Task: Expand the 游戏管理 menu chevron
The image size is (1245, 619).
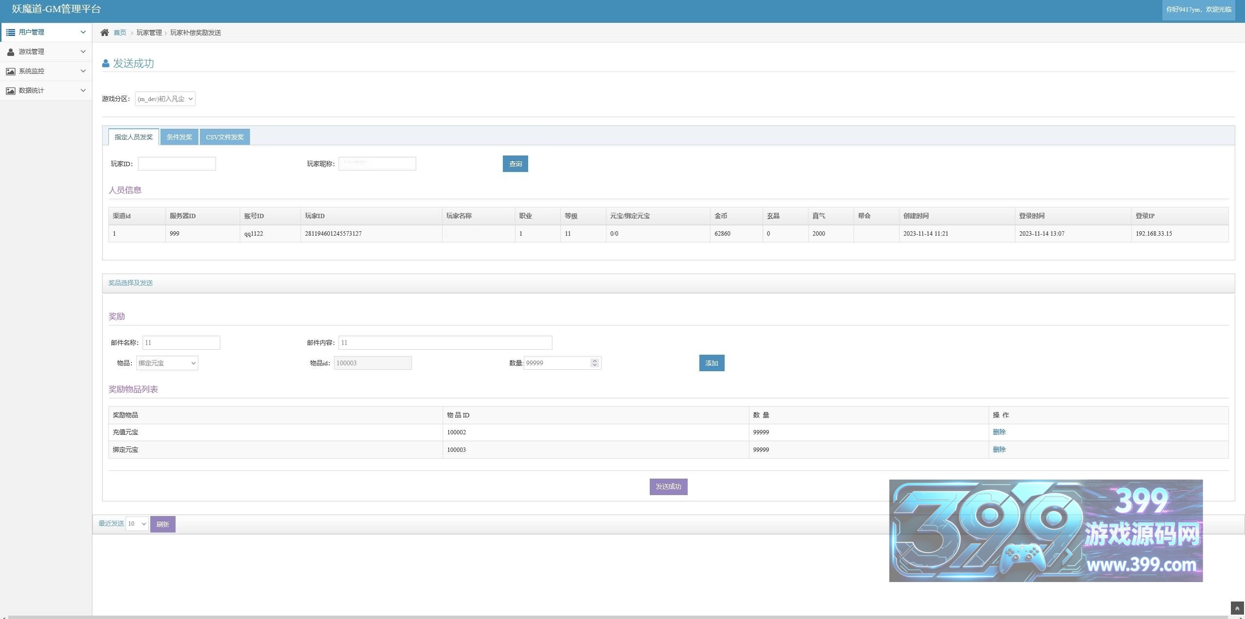Action: [83, 52]
